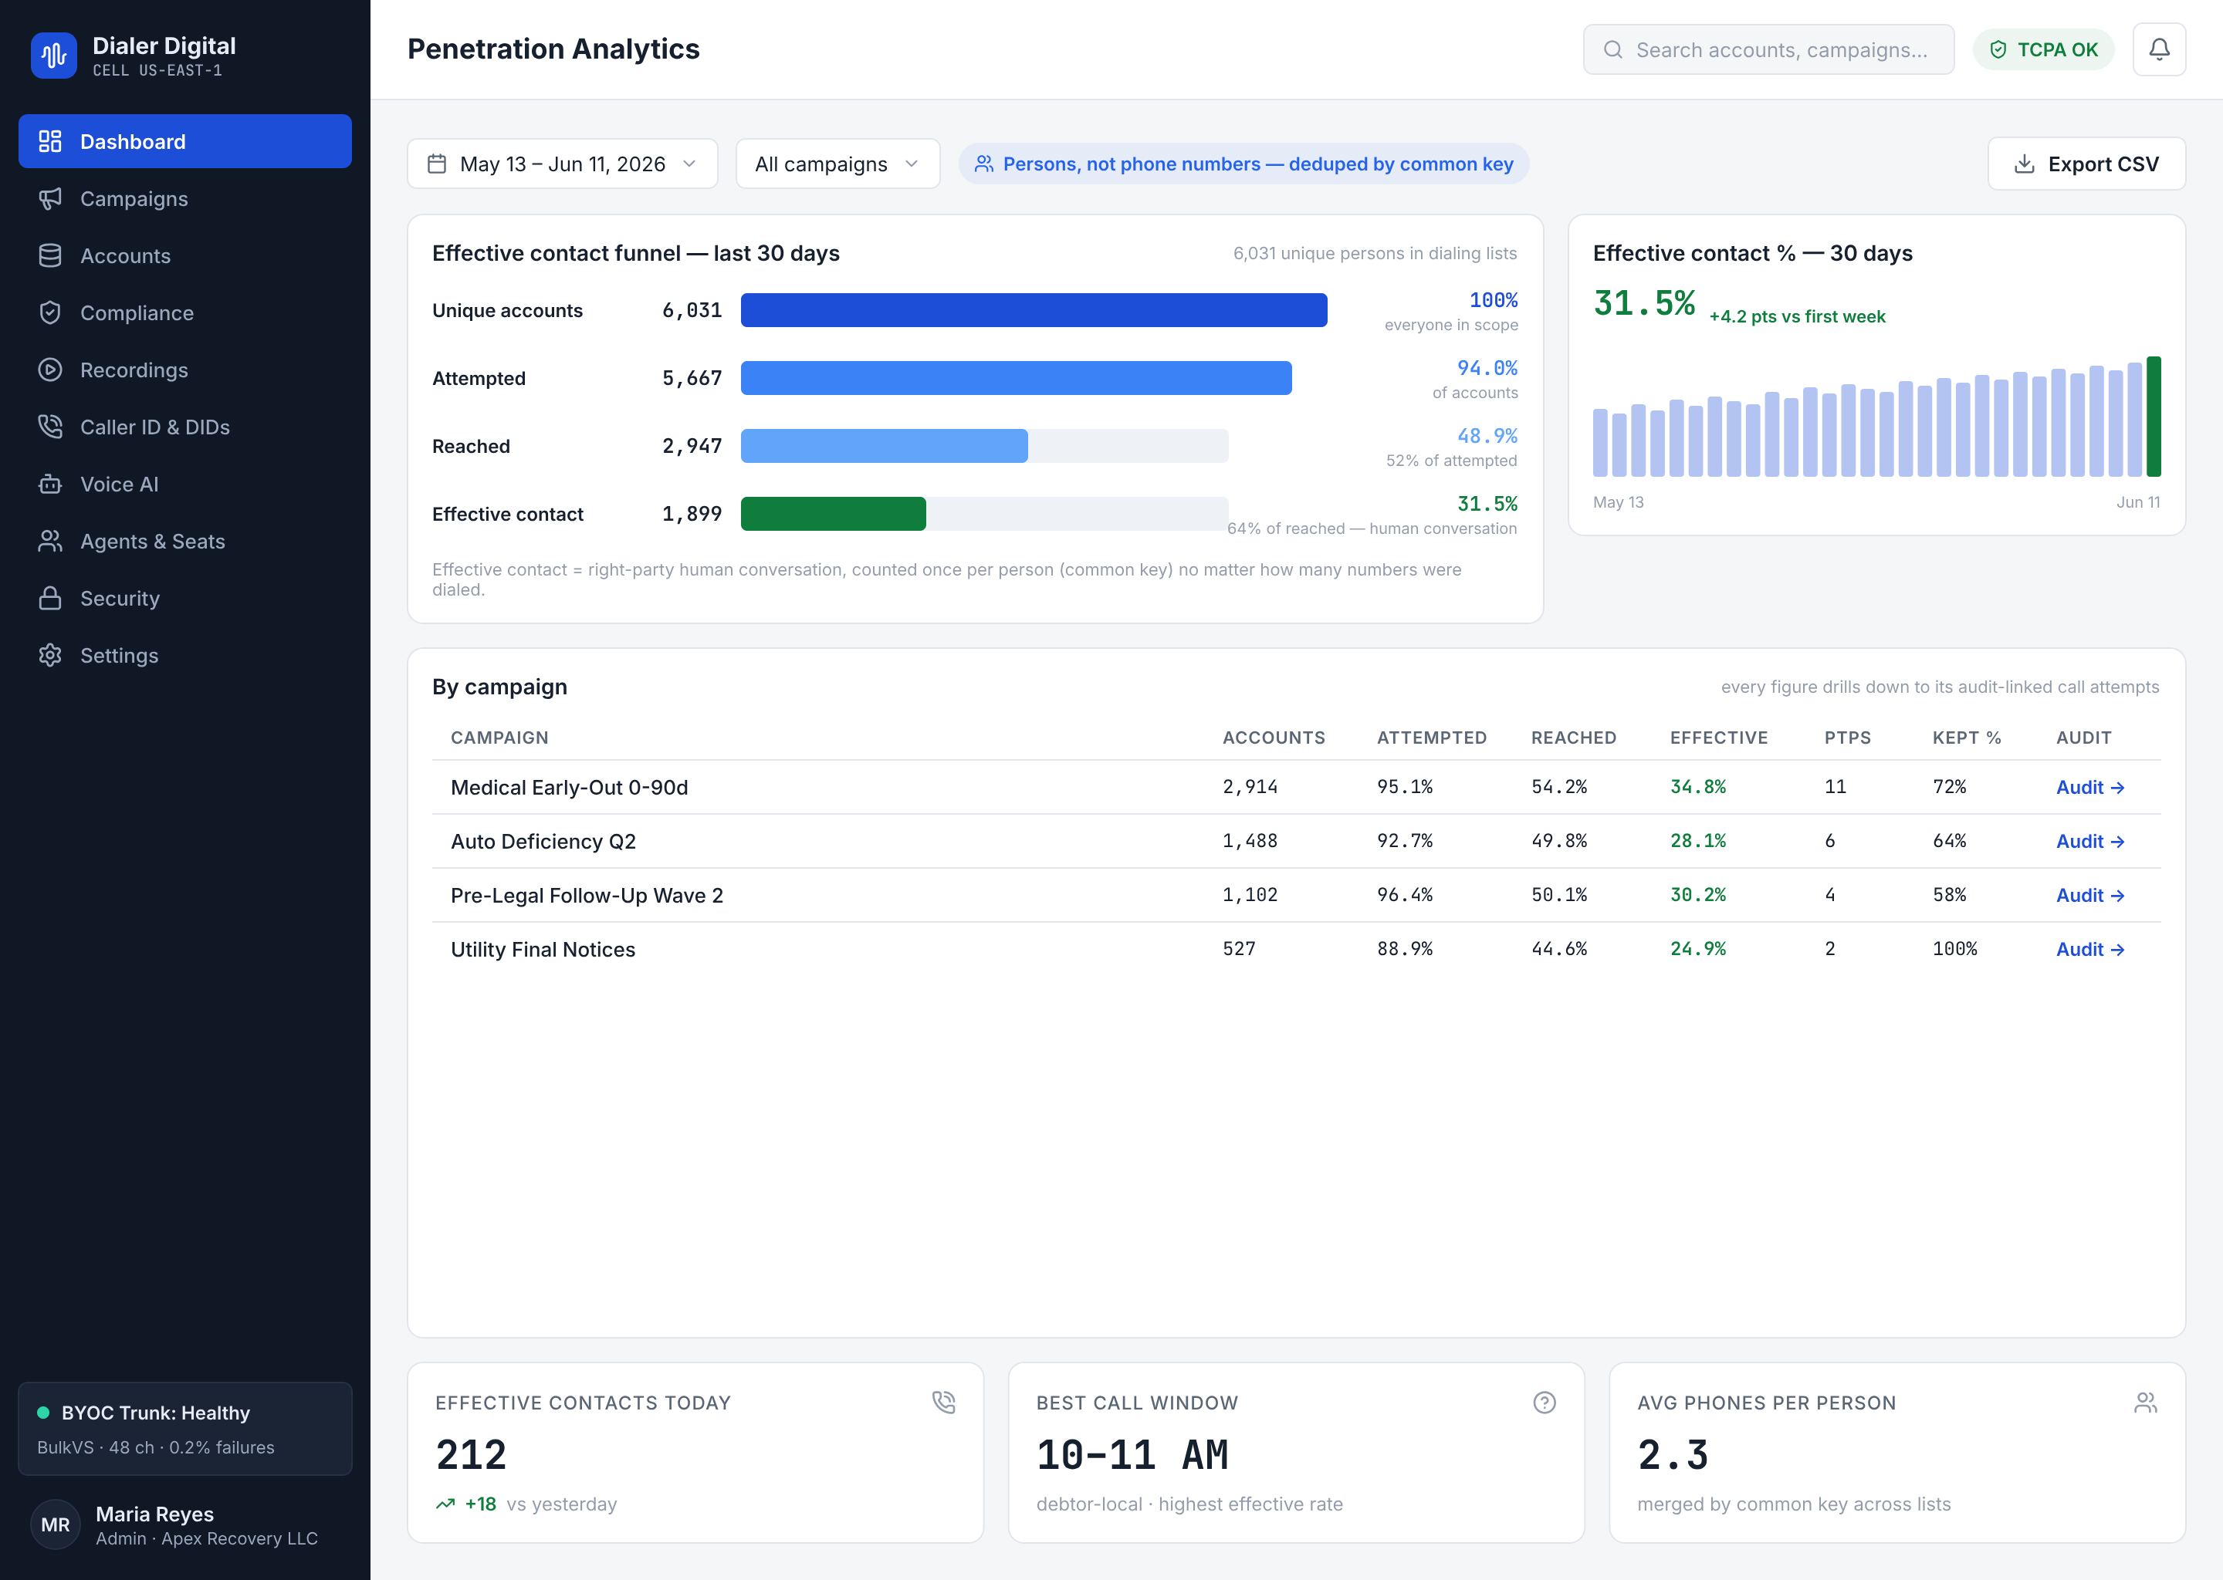This screenshot has height=1580, width=2223.
Task: Export the data as CSV
Action: [2086, 164]
